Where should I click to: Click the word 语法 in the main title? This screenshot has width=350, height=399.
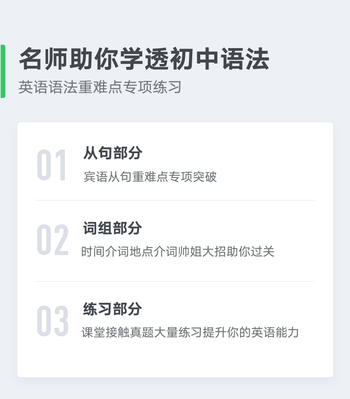pos(245,59)
